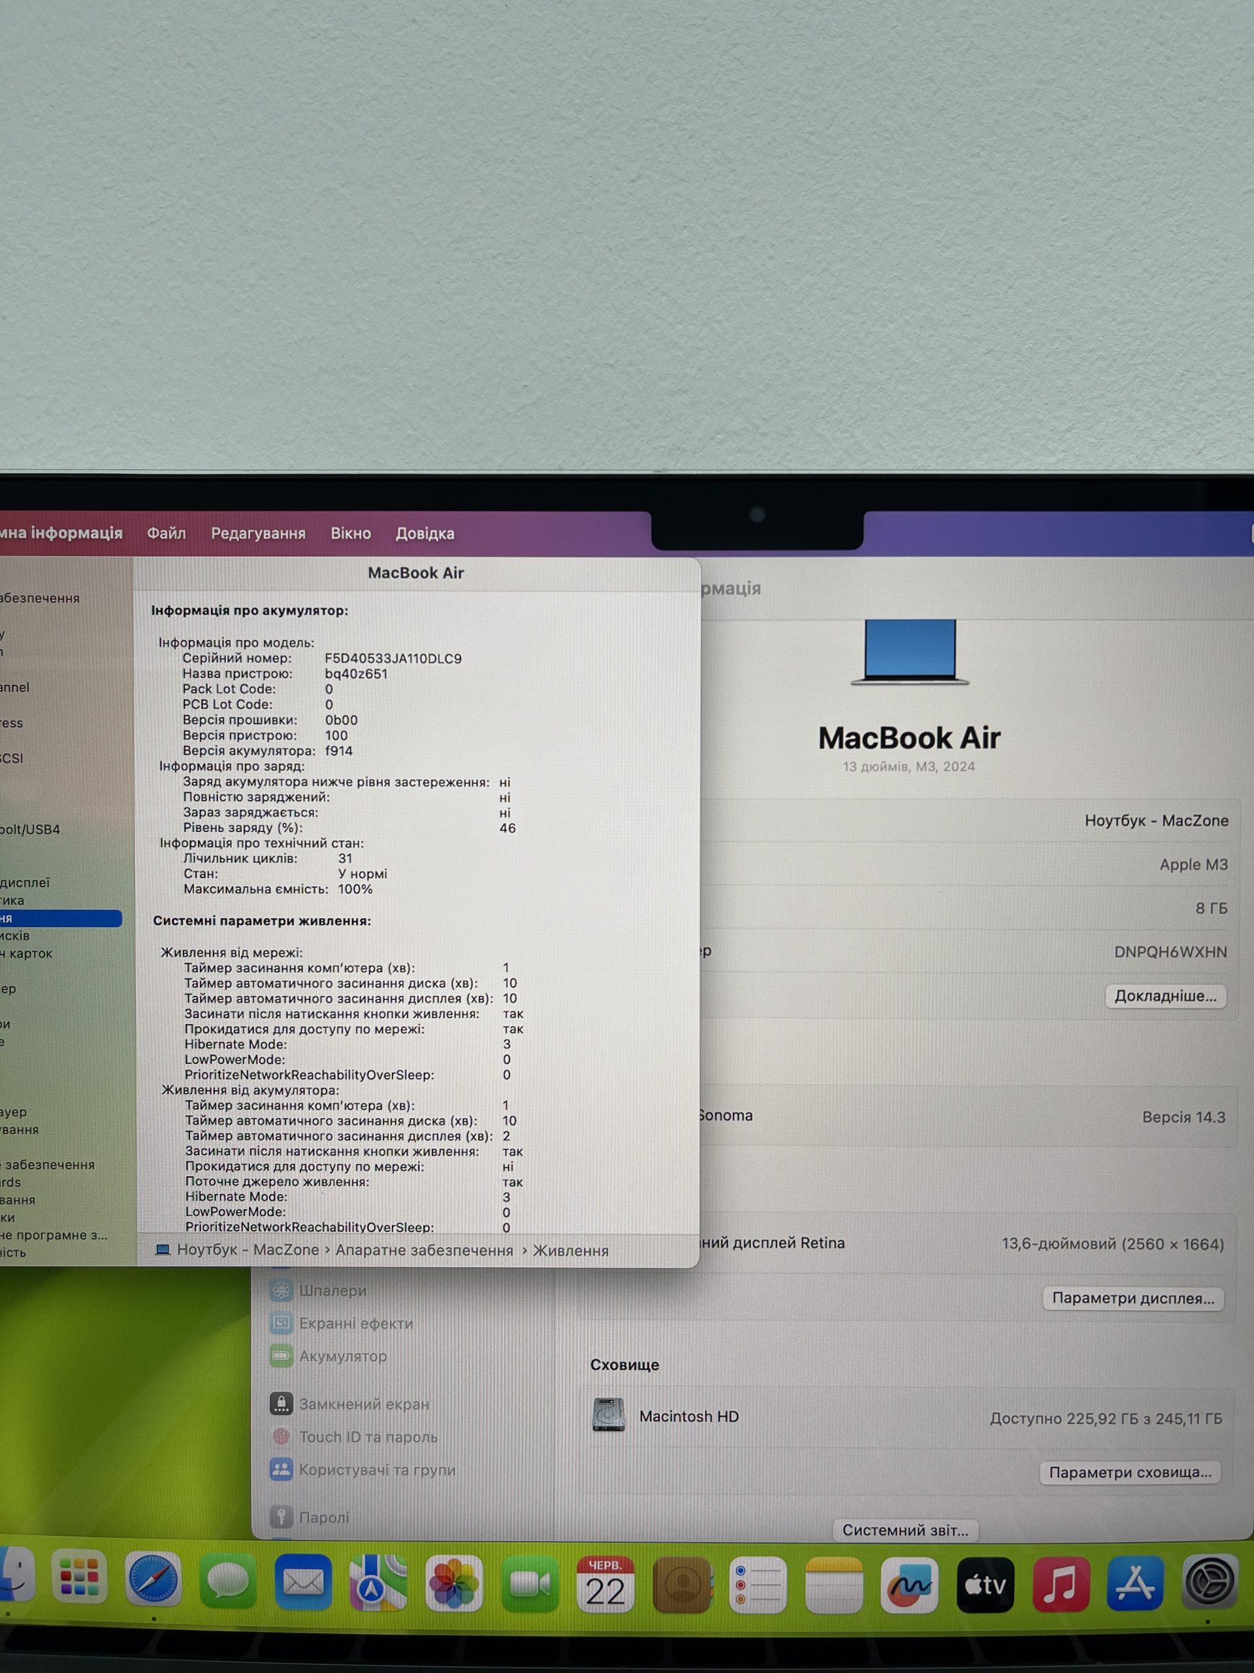Select Апаратне забезпечення in the breadcrumb
This screenshot has width=1254, height=1673.
(424, 1250)
